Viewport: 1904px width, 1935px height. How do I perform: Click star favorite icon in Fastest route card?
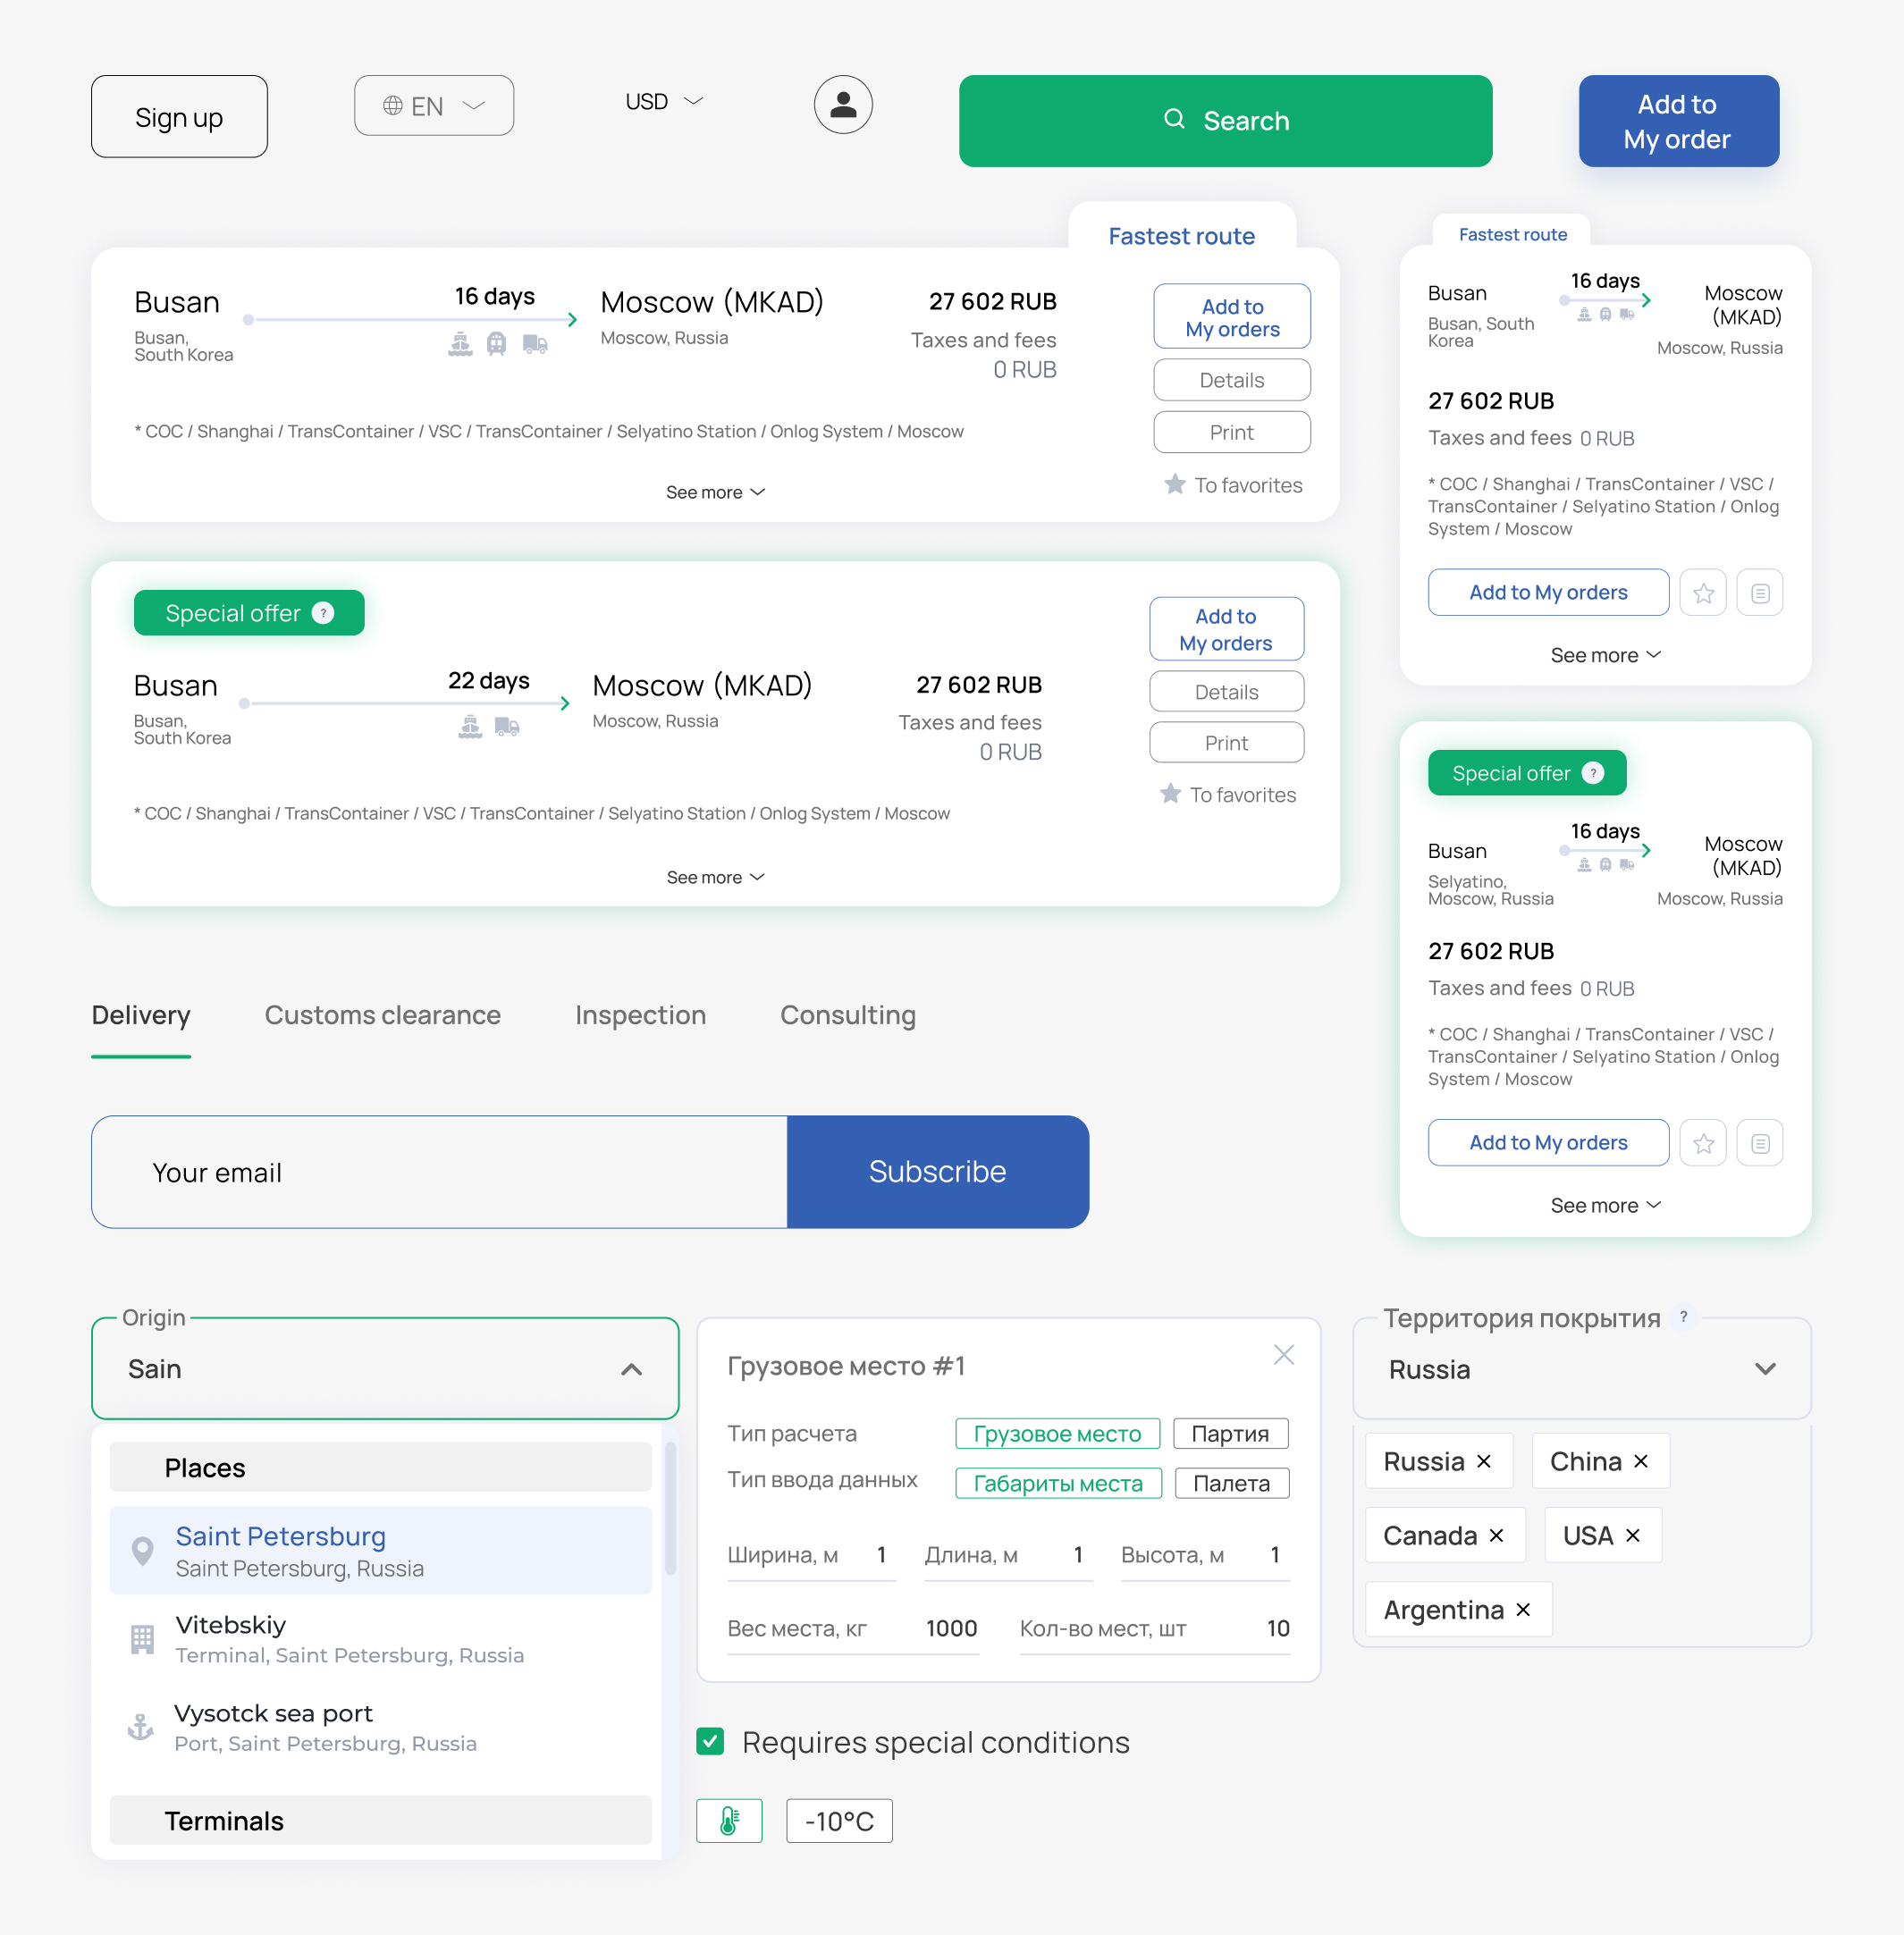click(1703, 593)
